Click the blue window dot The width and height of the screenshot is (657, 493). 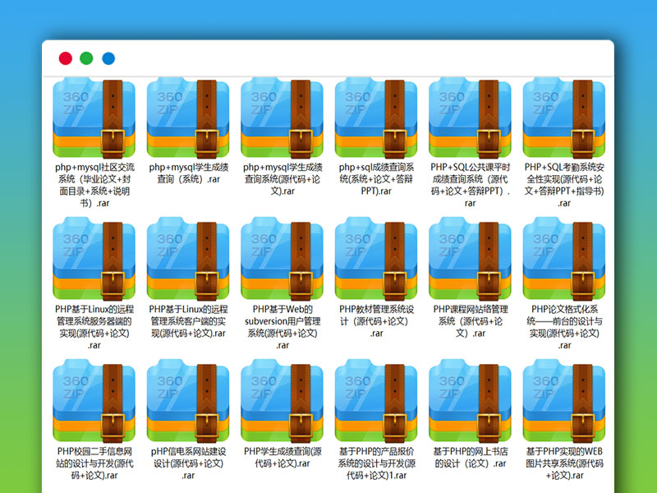(108, 58)
